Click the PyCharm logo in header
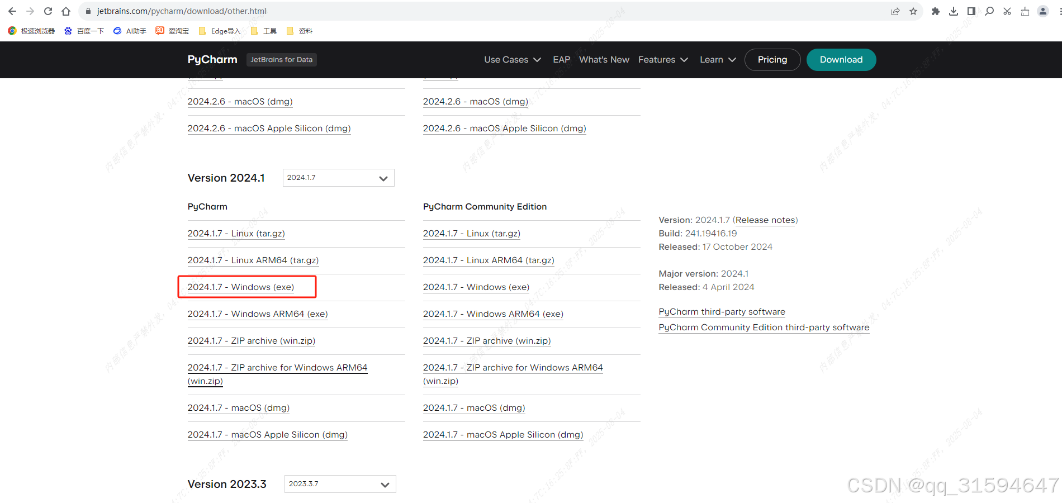Viewport: 1062px width, 503px height. pyautogui.click(x=212, y=60)
